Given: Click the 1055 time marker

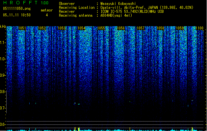Looking at the screenshot, I should 101,28.
